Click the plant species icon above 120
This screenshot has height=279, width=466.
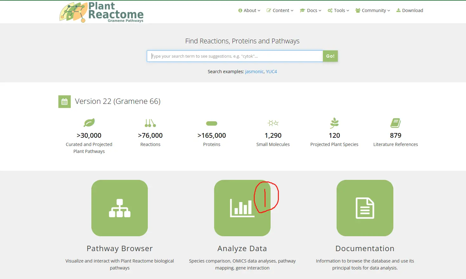pos(334,123)
